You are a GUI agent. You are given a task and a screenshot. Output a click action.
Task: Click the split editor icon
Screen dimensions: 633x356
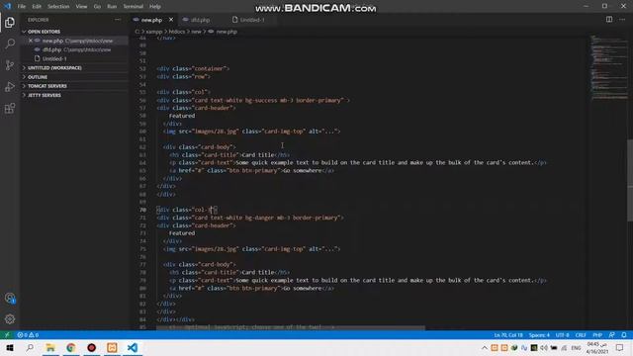point(609,20)
